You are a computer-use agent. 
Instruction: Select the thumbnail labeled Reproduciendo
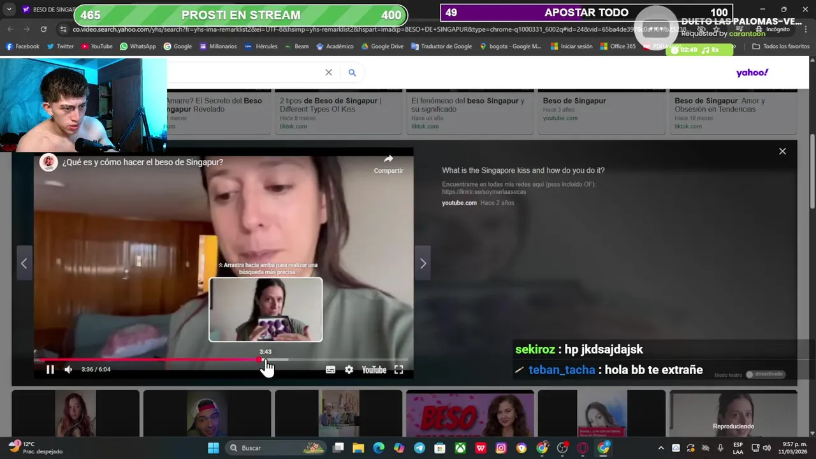pos(733,414)
